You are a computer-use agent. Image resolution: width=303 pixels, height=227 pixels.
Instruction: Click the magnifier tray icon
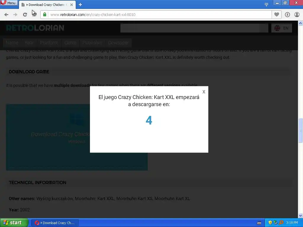tap(281, 223)
